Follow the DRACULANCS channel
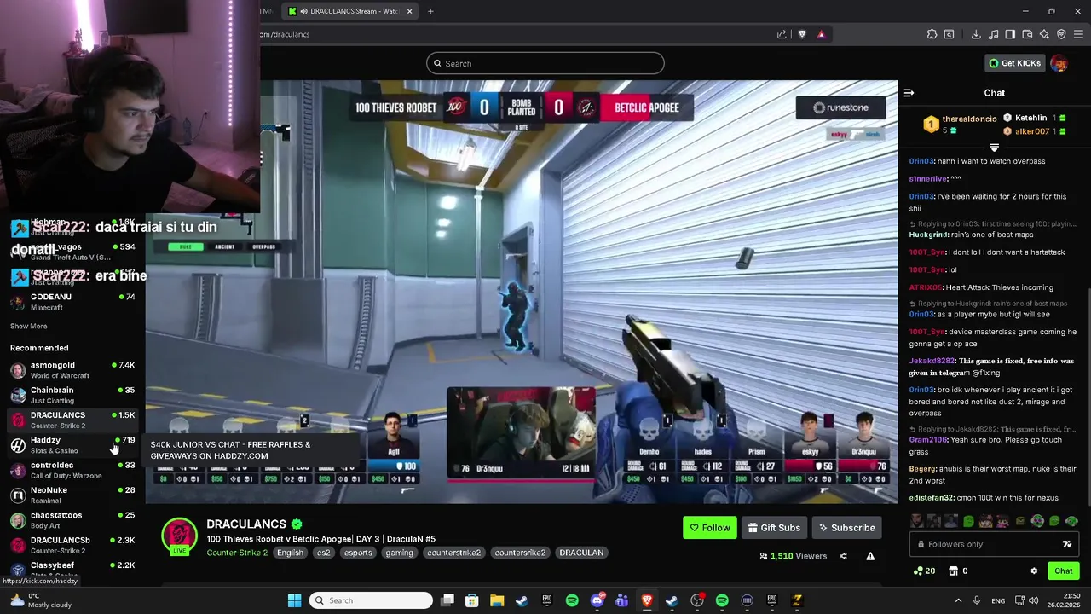 tap(710, 528)
